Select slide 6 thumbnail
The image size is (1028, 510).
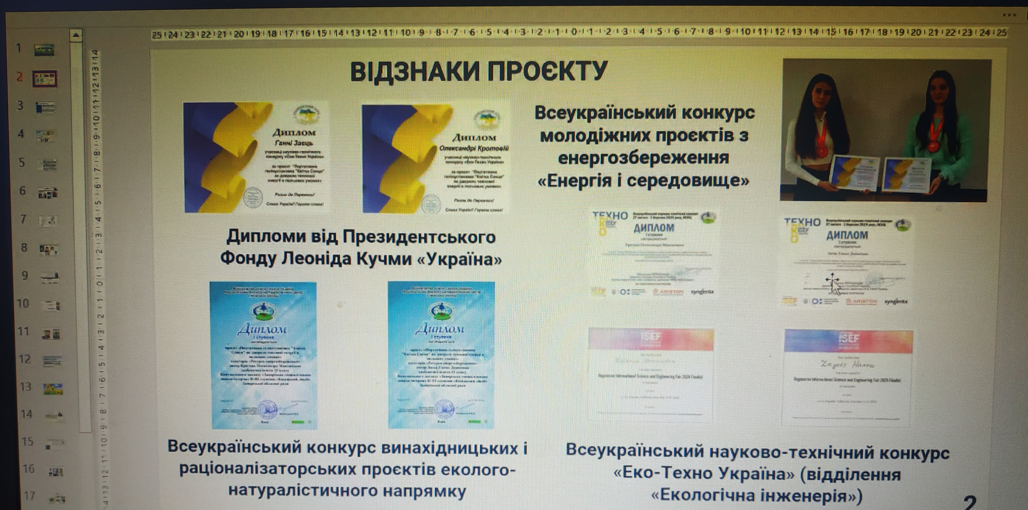[48, 193]
